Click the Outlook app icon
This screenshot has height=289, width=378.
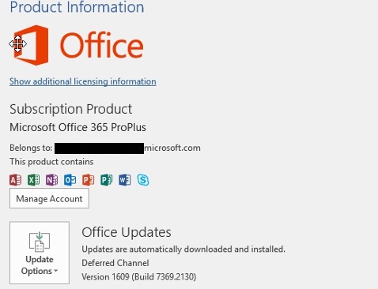[x=70, y=180]
